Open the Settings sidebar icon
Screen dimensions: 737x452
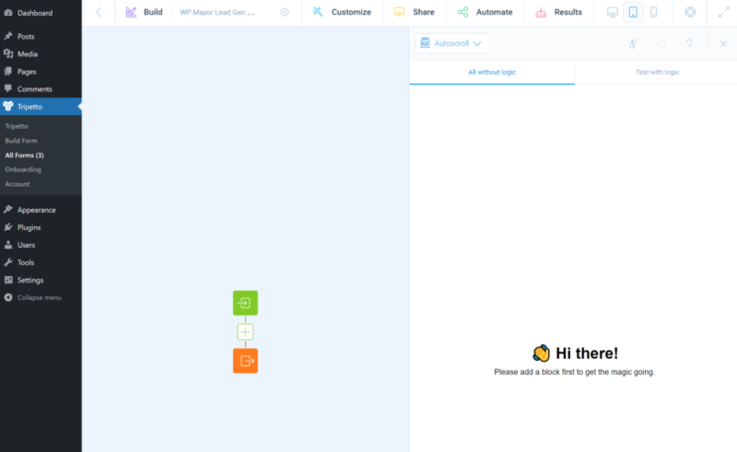point(8,280)
